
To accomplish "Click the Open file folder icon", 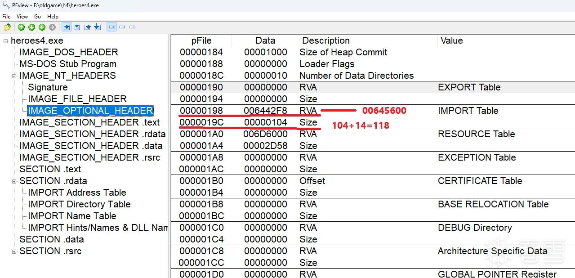I will click(x=7, y=27).
